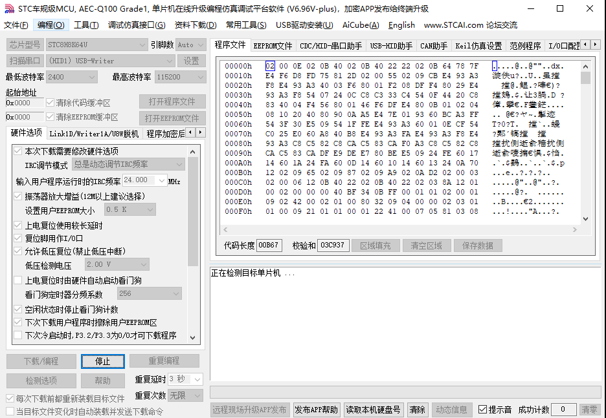
Task: Click 停止 button
Action: [x=103, y=361]
